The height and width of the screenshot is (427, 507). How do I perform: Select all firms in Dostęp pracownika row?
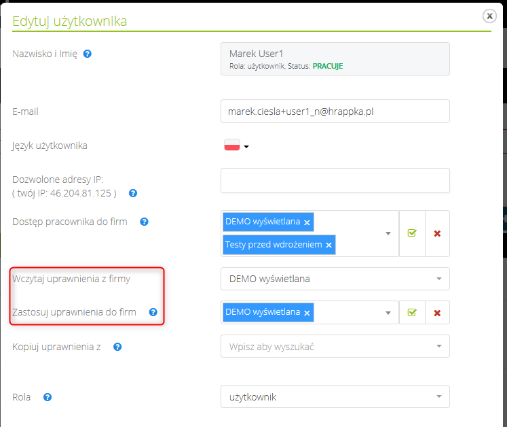pyautogui.click(x=412, y=233)
